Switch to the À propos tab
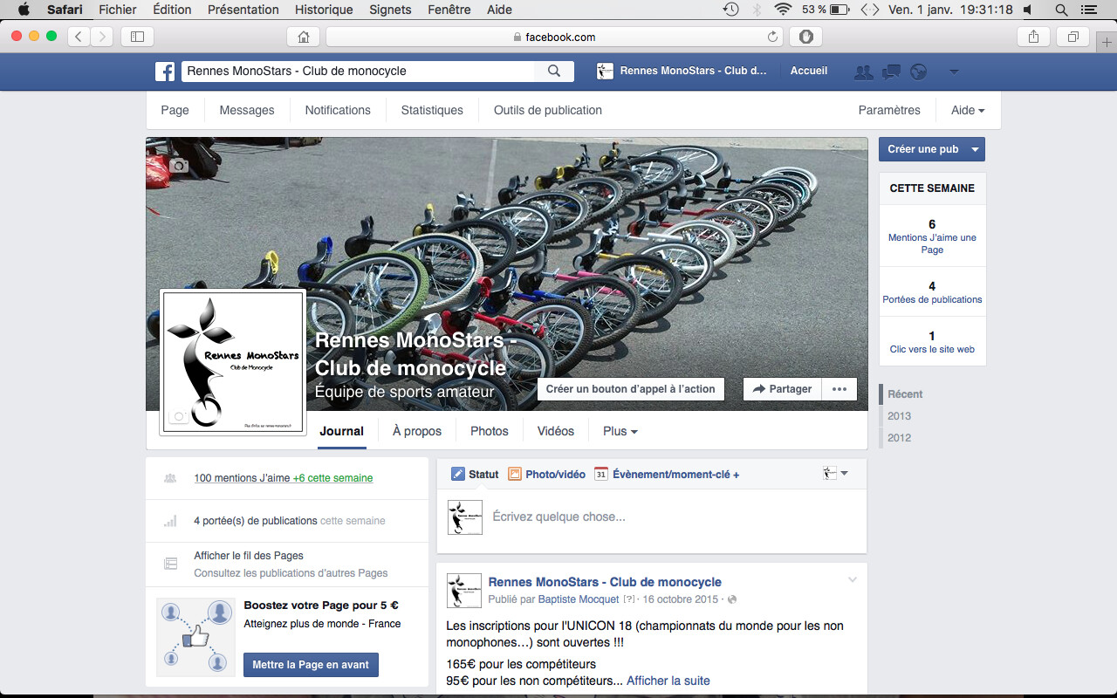 (417, 431)
